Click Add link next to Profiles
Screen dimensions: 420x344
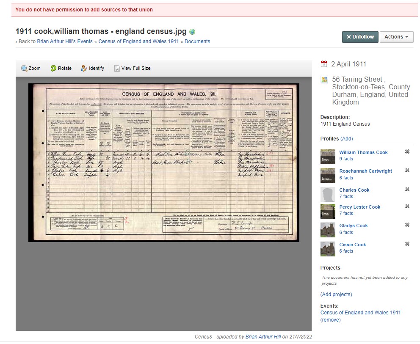click(x=347, y=139)
